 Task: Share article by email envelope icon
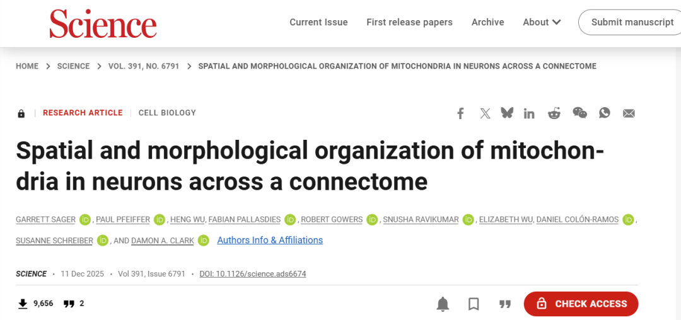coord(629,113)
